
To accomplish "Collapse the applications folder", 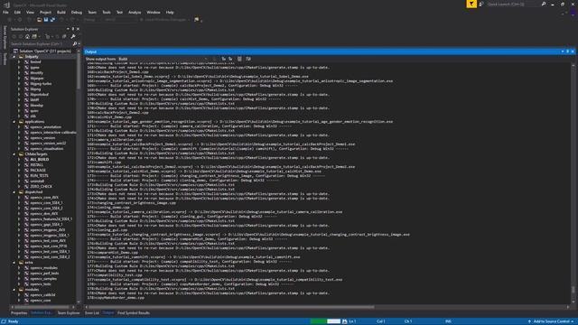I will coord(14,122).
